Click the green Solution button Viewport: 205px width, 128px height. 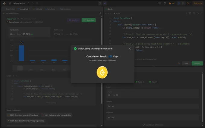pyautogui.click(x=89, y=20)
